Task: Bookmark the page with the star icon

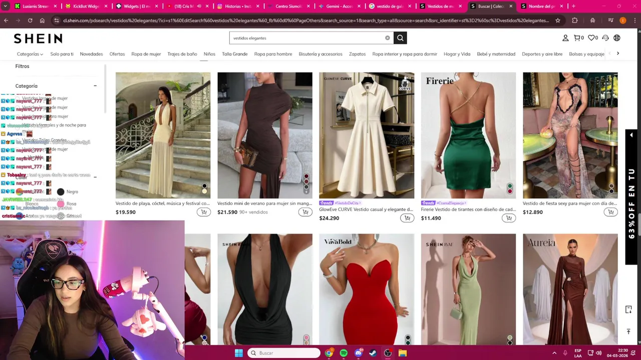Action: [x=558, y=20]
